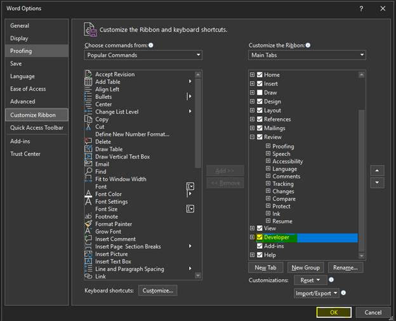Click the Insert Comment icon

[88, 239]
